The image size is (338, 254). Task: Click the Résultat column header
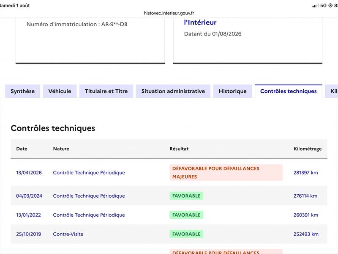click(179, 149)
